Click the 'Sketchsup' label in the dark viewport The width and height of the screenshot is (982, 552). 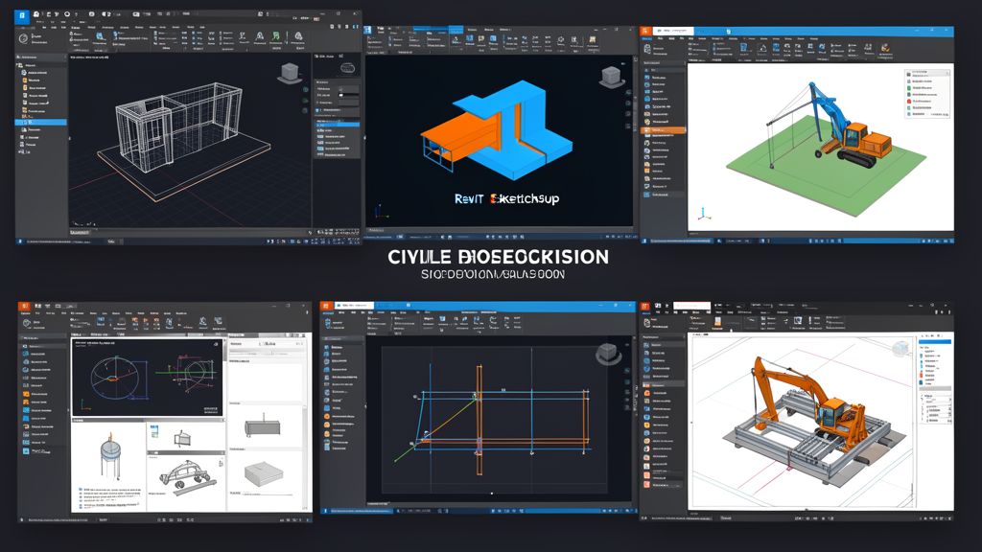click(x=525, y=199)
